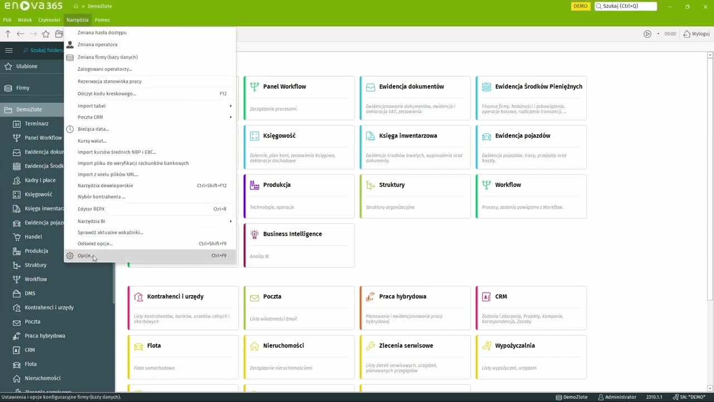Click the Struktury tile icon
Viewport: 714px width, 402px height.
coord(370,185)
